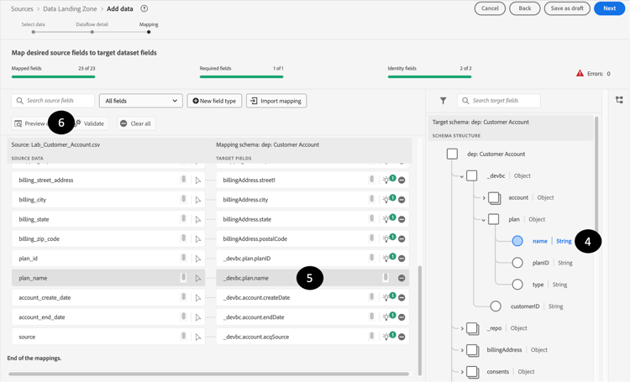
Task: Click Save as draft
Action: [x=567, y=8]
